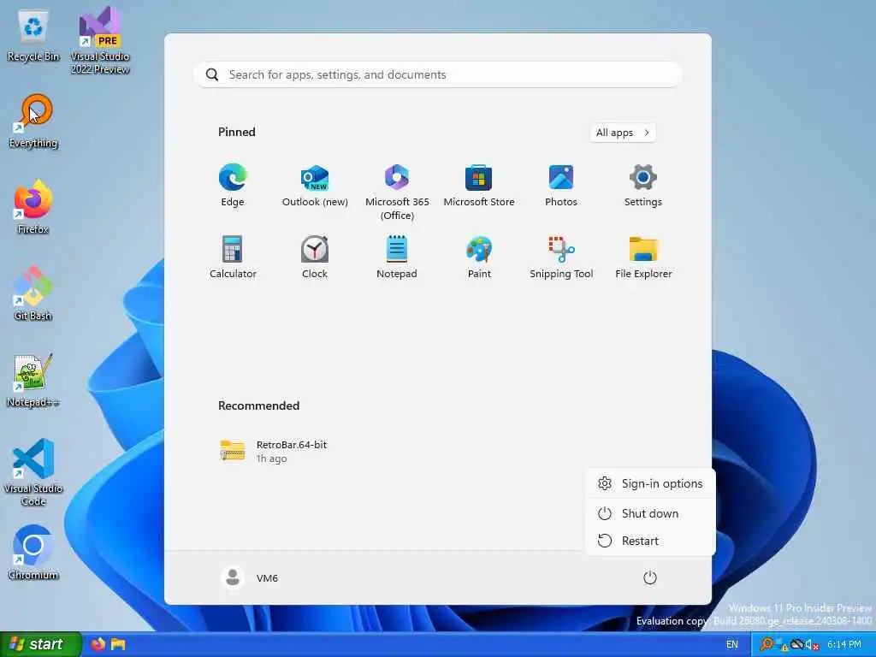Viewport: 876px width, 657px height.
Task: Click the 6:14 PM taskbar clock
Action: coord(844,644)
